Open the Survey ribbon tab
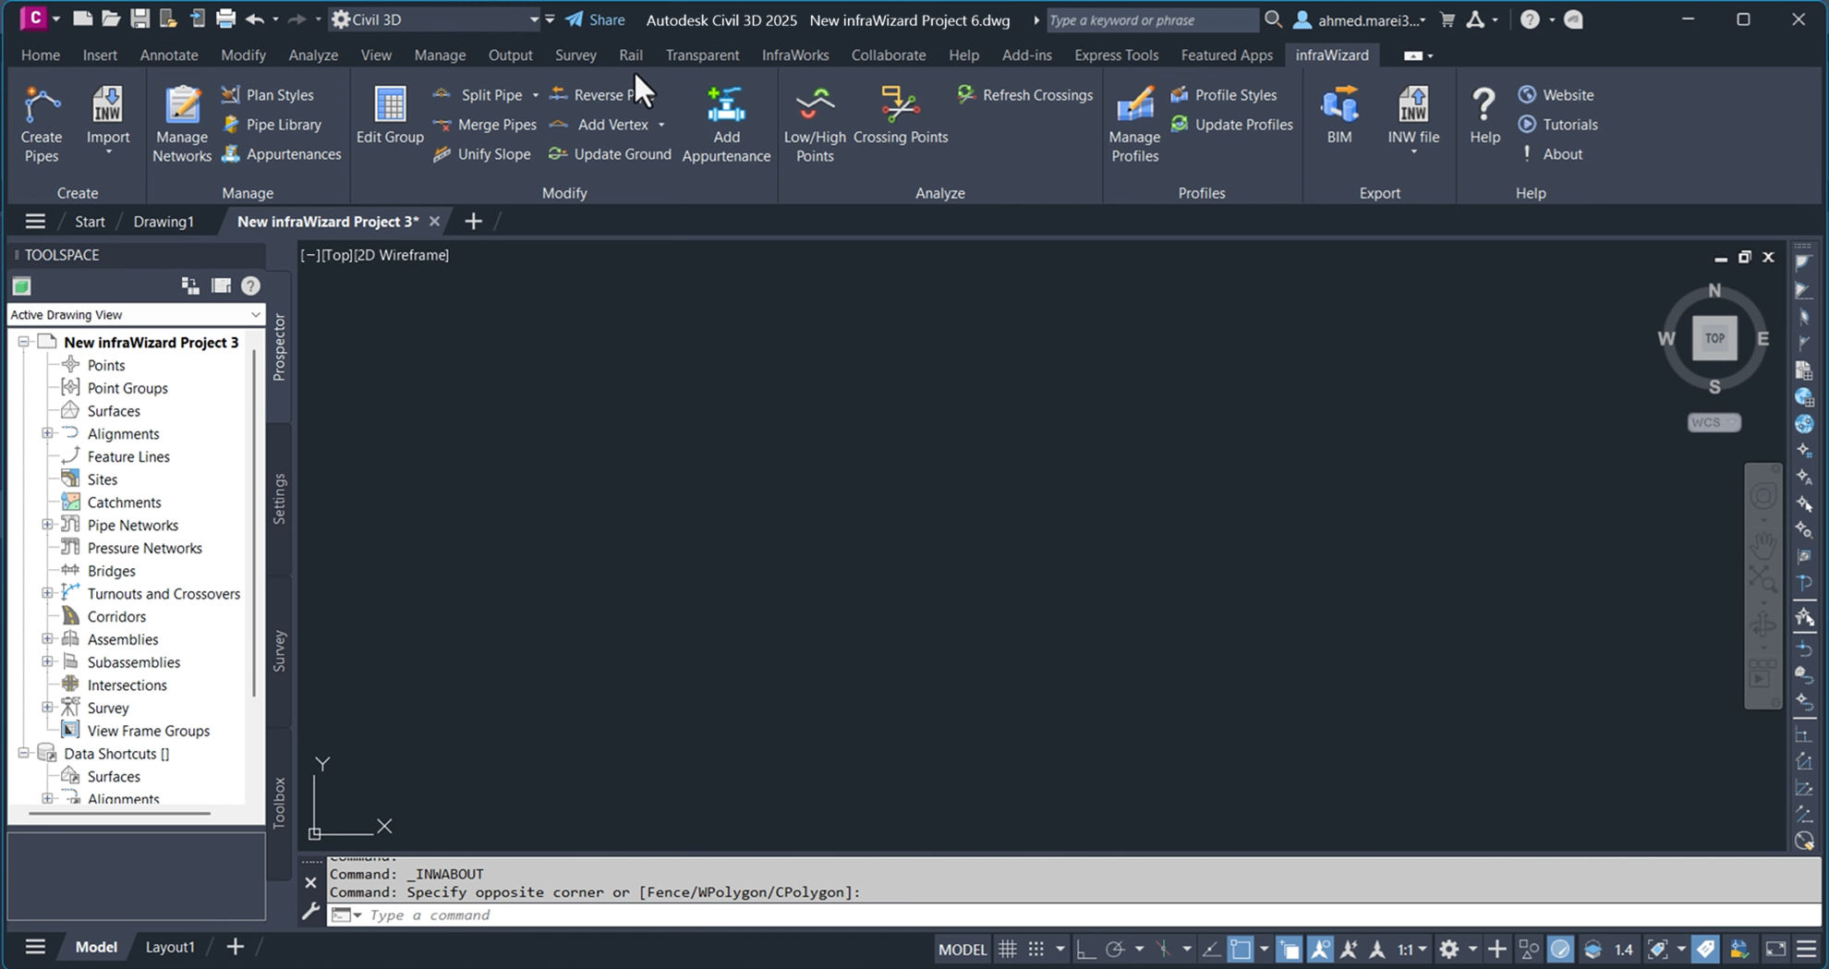Viewport: 1829px width, 969px height. 575,55
